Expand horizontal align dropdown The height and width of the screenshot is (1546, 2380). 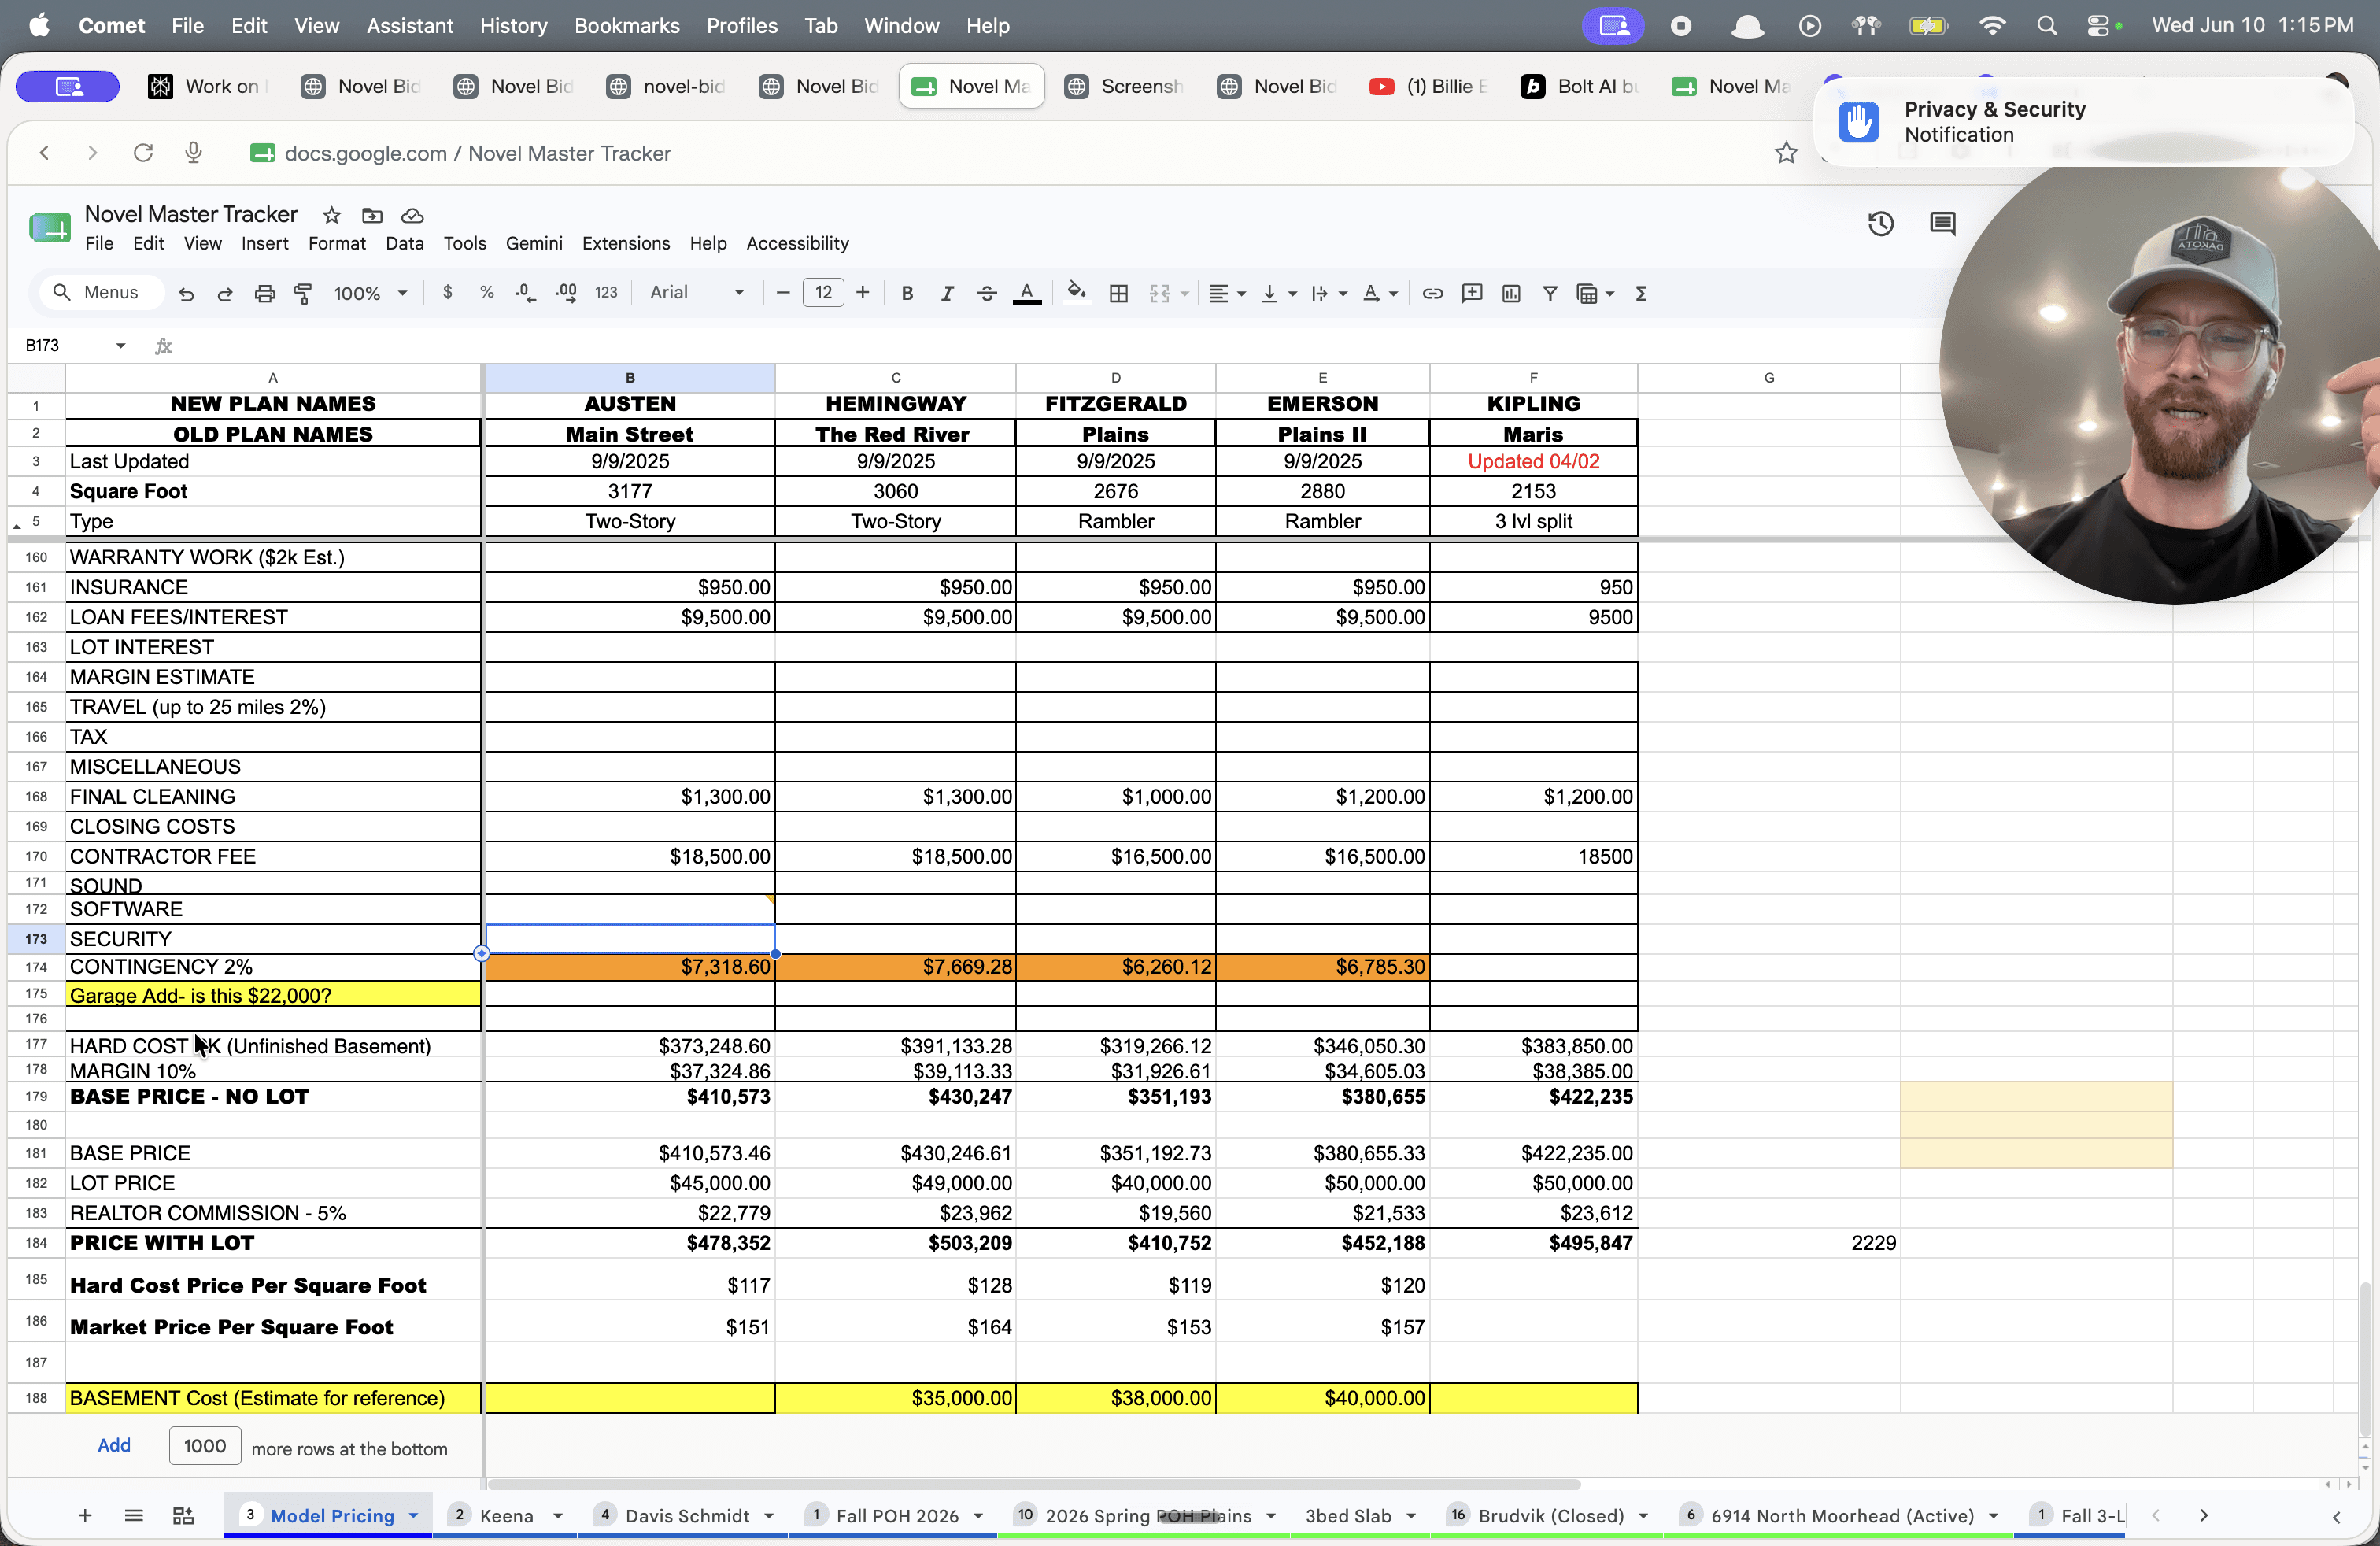(x=1241, y=293)
